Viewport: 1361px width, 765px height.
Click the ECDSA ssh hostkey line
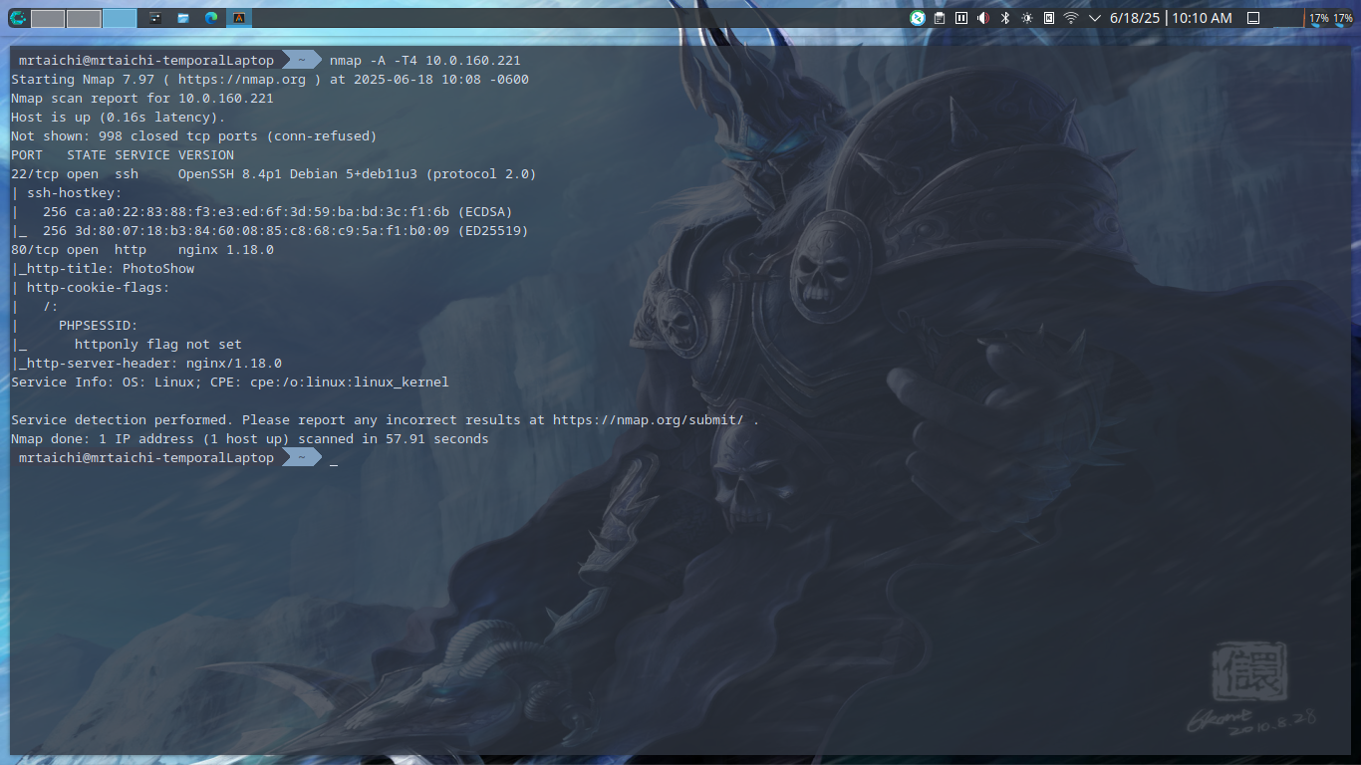point(262,212)
